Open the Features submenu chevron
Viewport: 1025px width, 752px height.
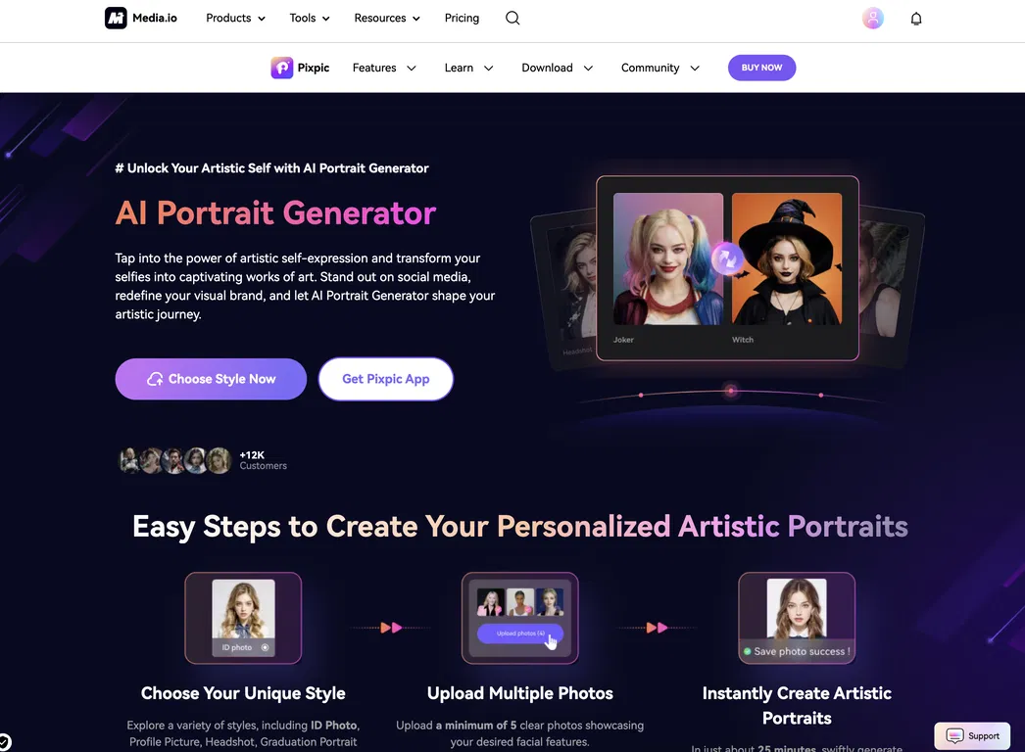[412, 68]
